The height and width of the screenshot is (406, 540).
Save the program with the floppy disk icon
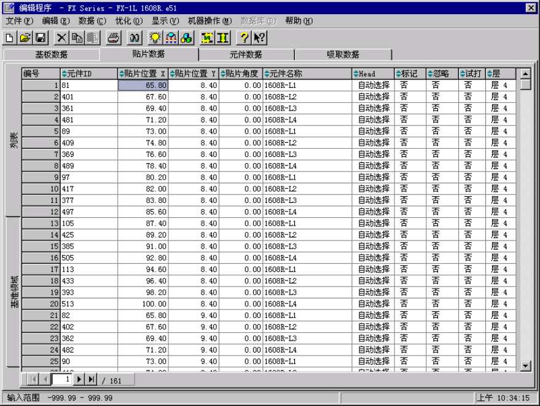click(x=40, y=38)
